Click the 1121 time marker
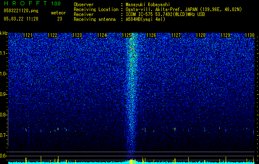The image size is (259, 164). pos(28,35)
